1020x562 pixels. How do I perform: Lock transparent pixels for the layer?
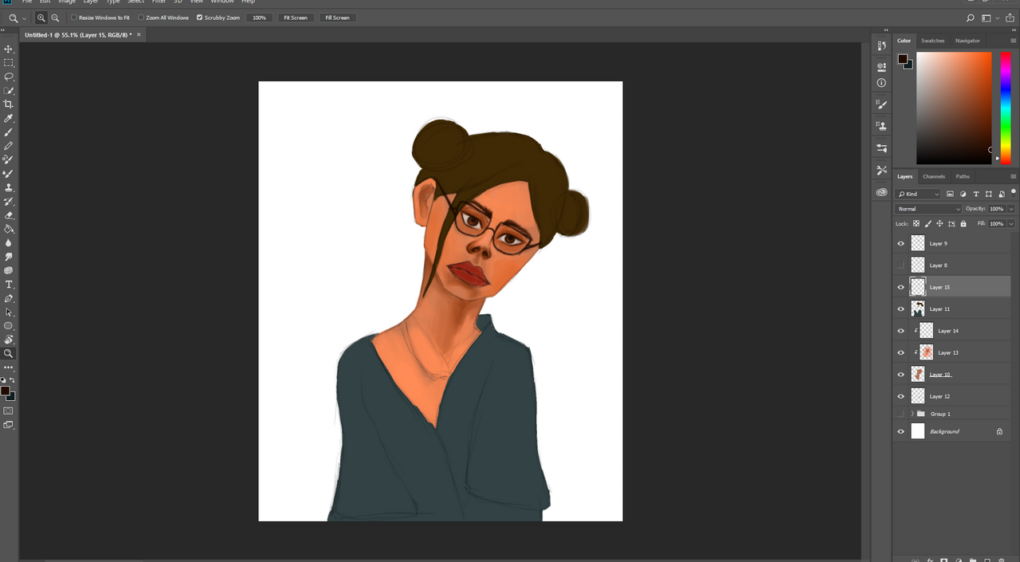pos(916,224)
